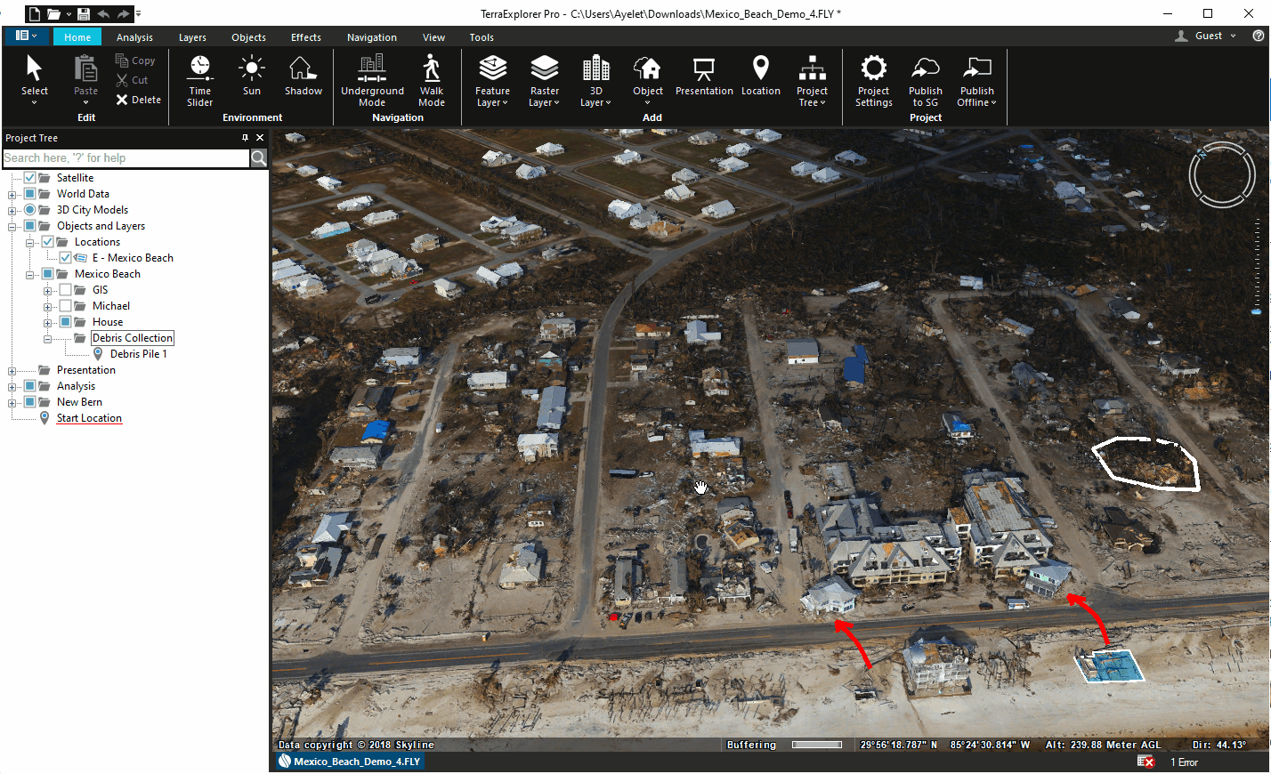Uncheck the Locations checkbox

[x=47, y=242]
